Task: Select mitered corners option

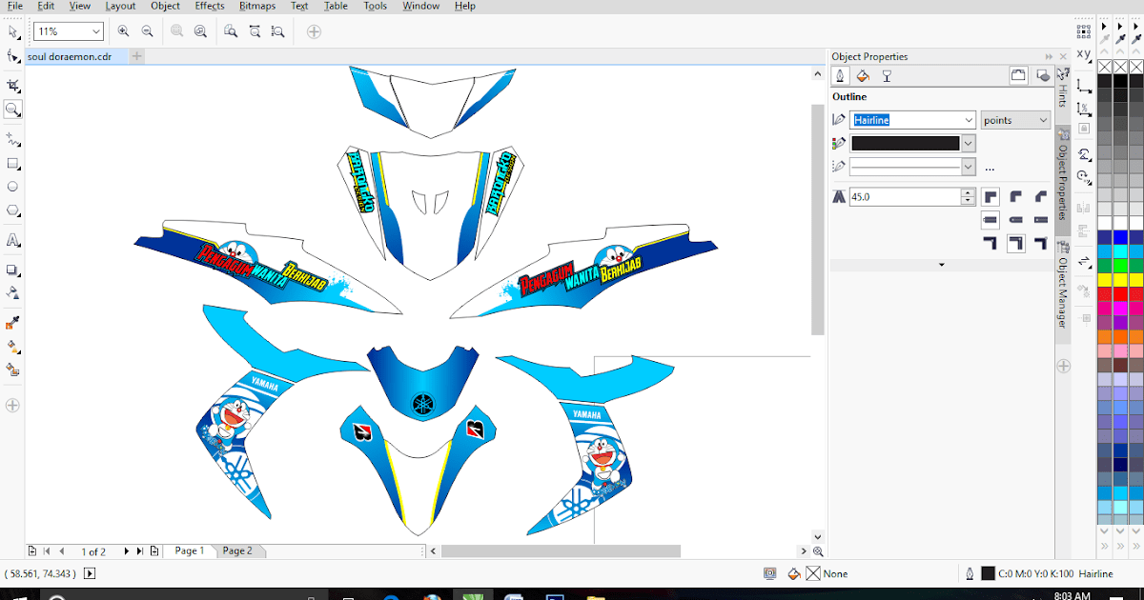Action: (x=991, y=197)
